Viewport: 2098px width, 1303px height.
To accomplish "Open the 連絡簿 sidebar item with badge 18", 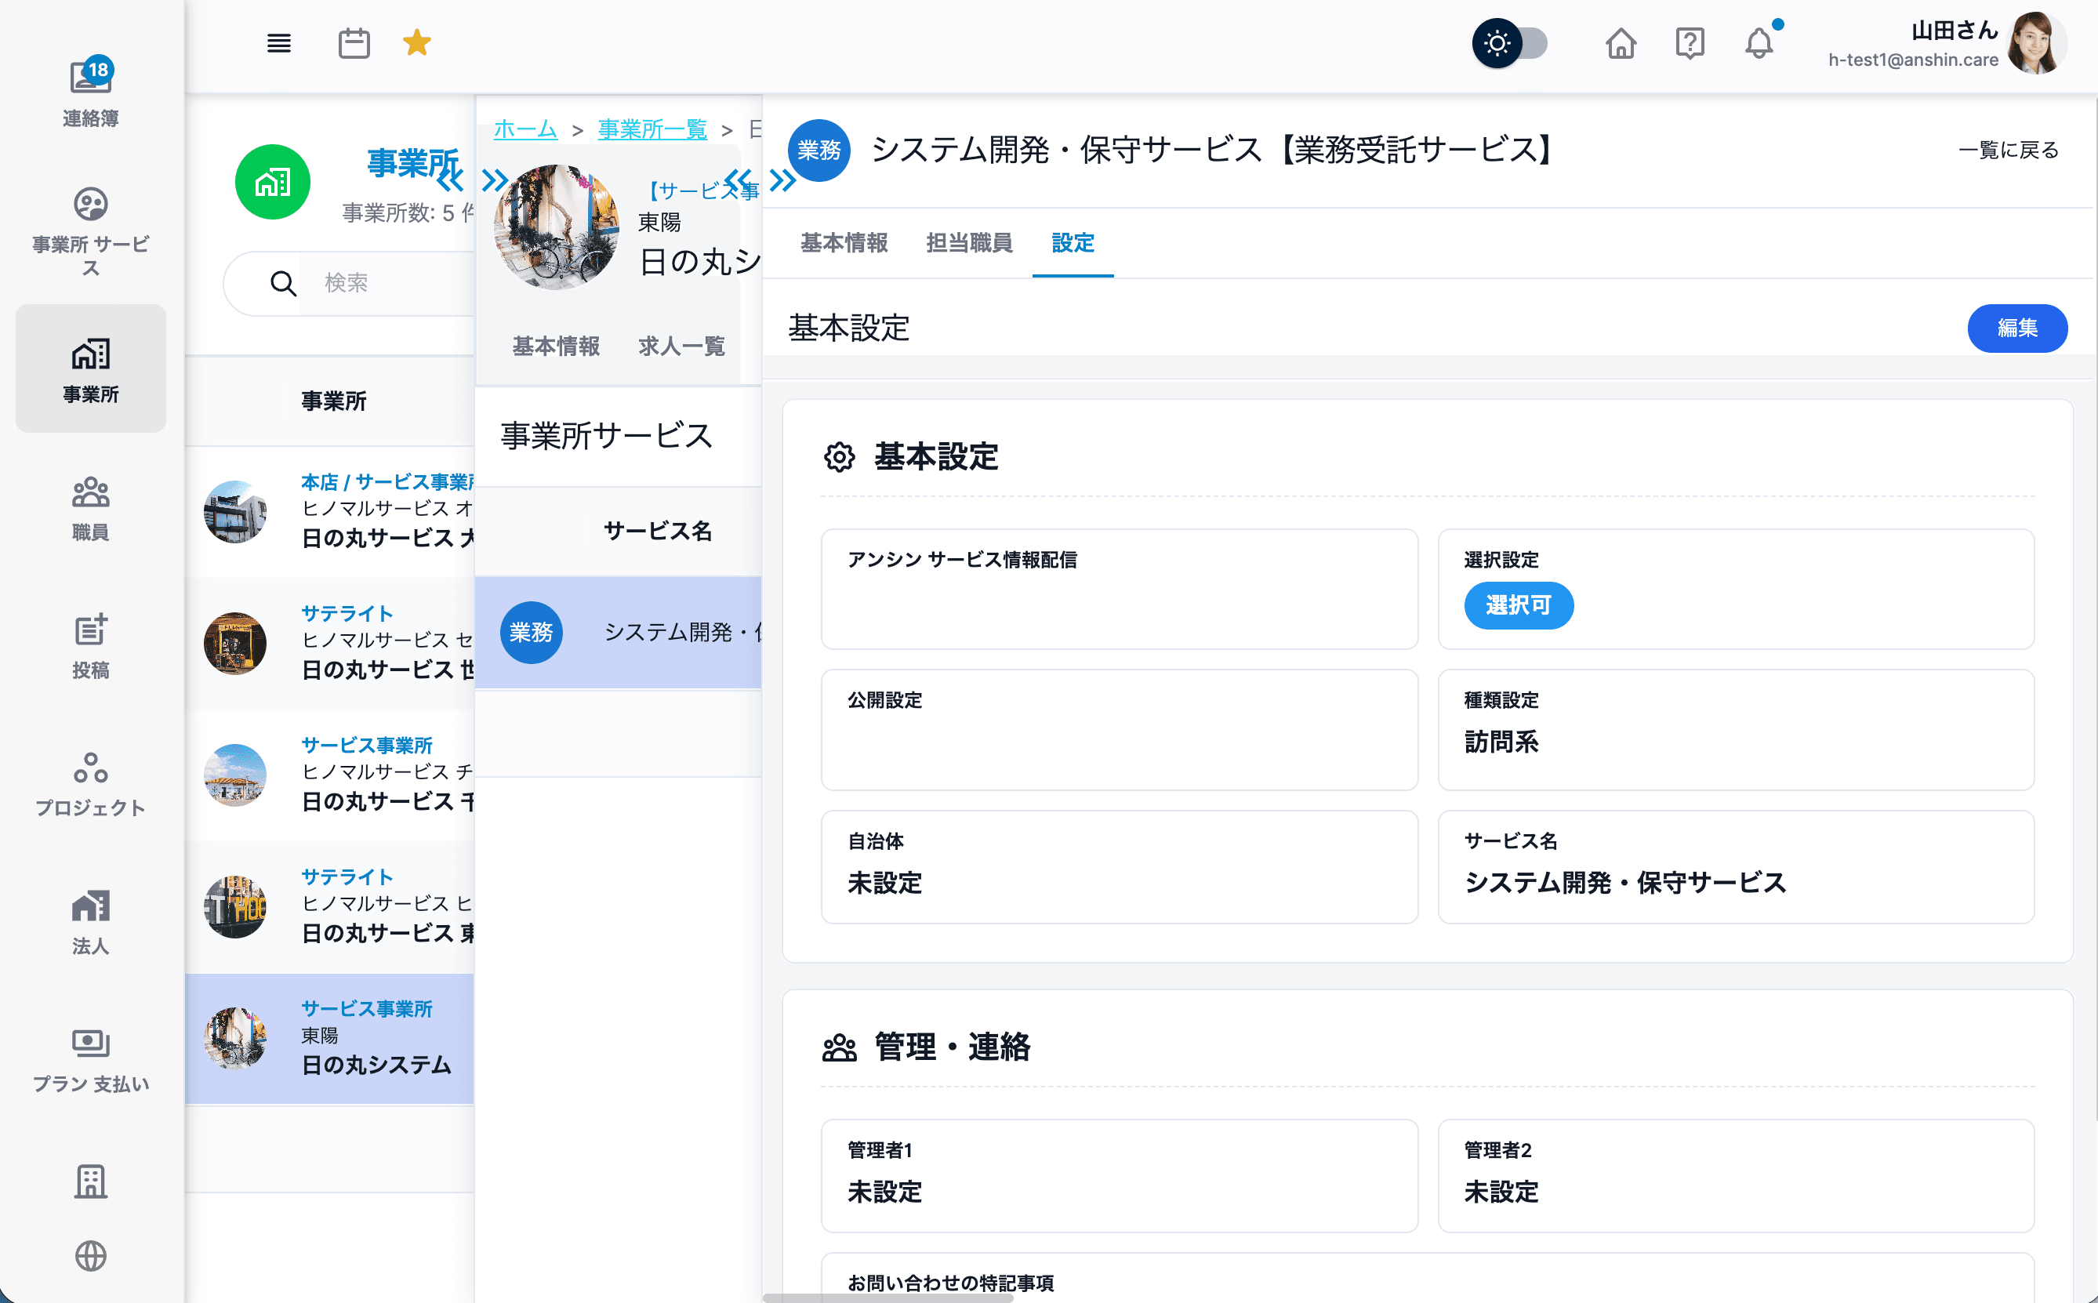I will click(x=90, y=93).
